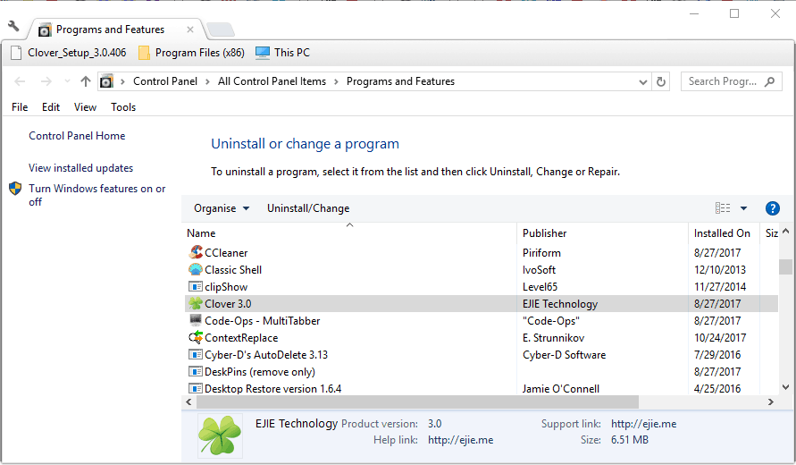Click Control Panel in breadcrumb
Image resolution: width=796 pixels, height=465 pixels.
165,81
